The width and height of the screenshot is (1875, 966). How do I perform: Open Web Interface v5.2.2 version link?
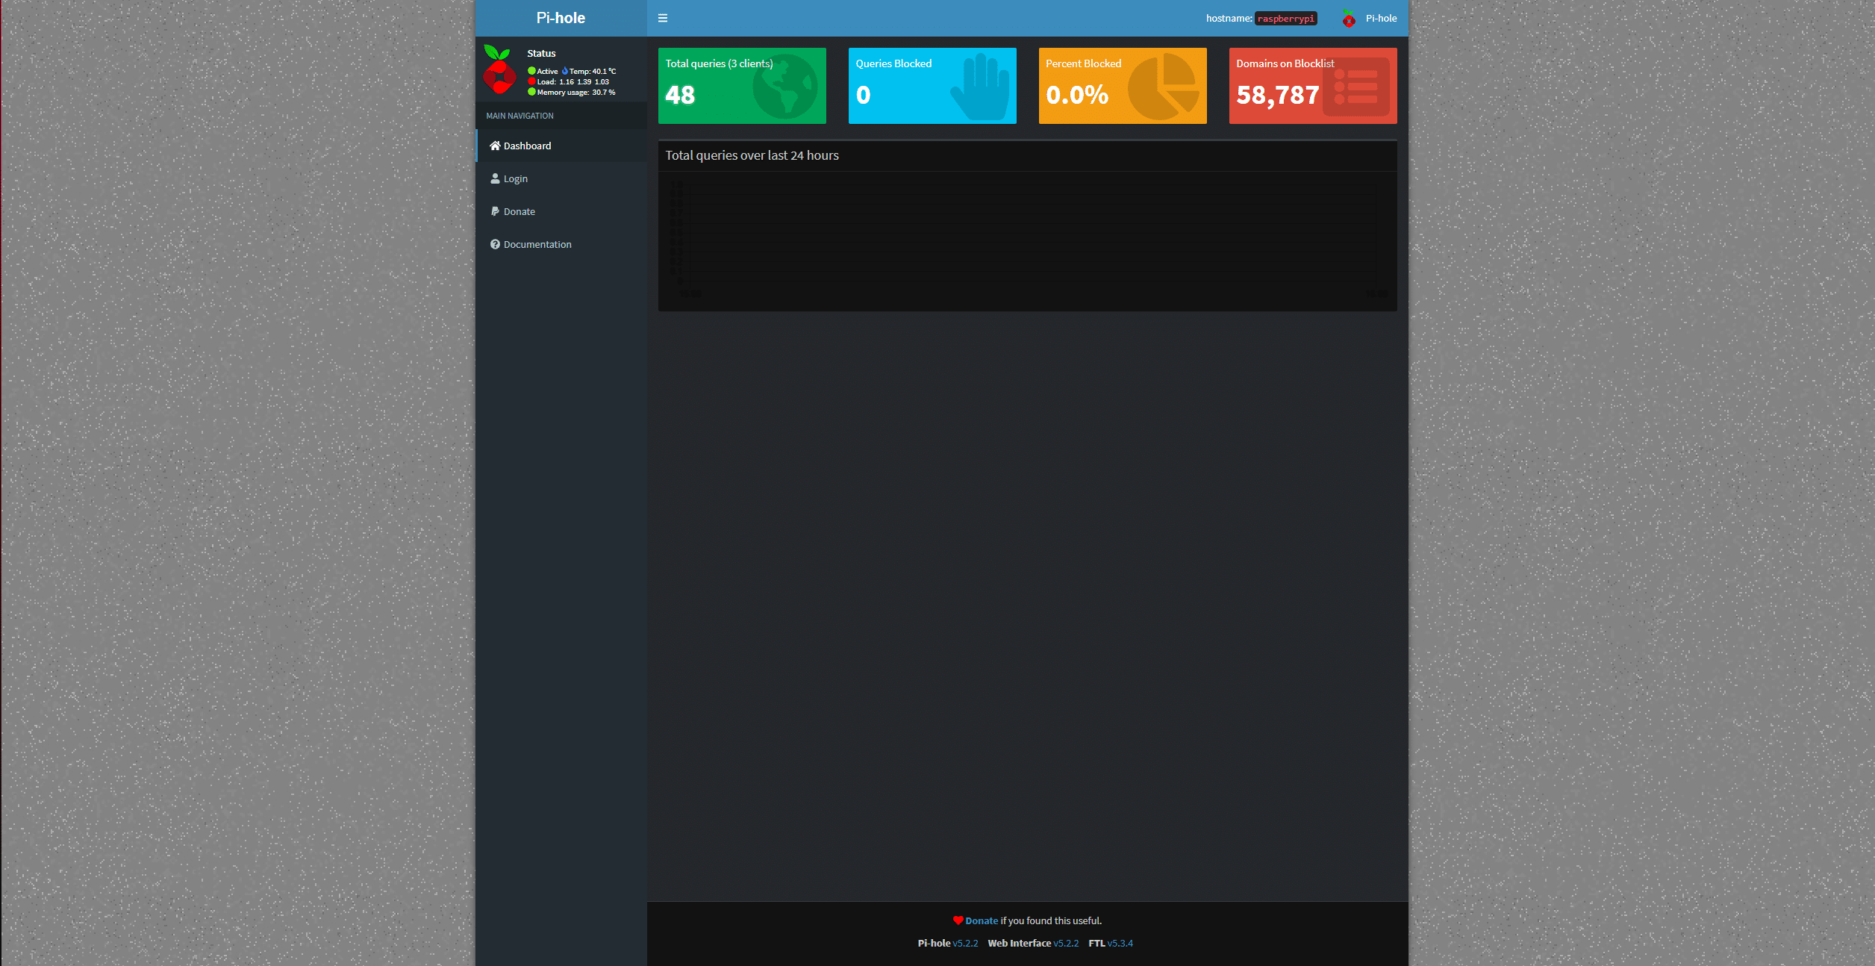(x=1065, y=943)
